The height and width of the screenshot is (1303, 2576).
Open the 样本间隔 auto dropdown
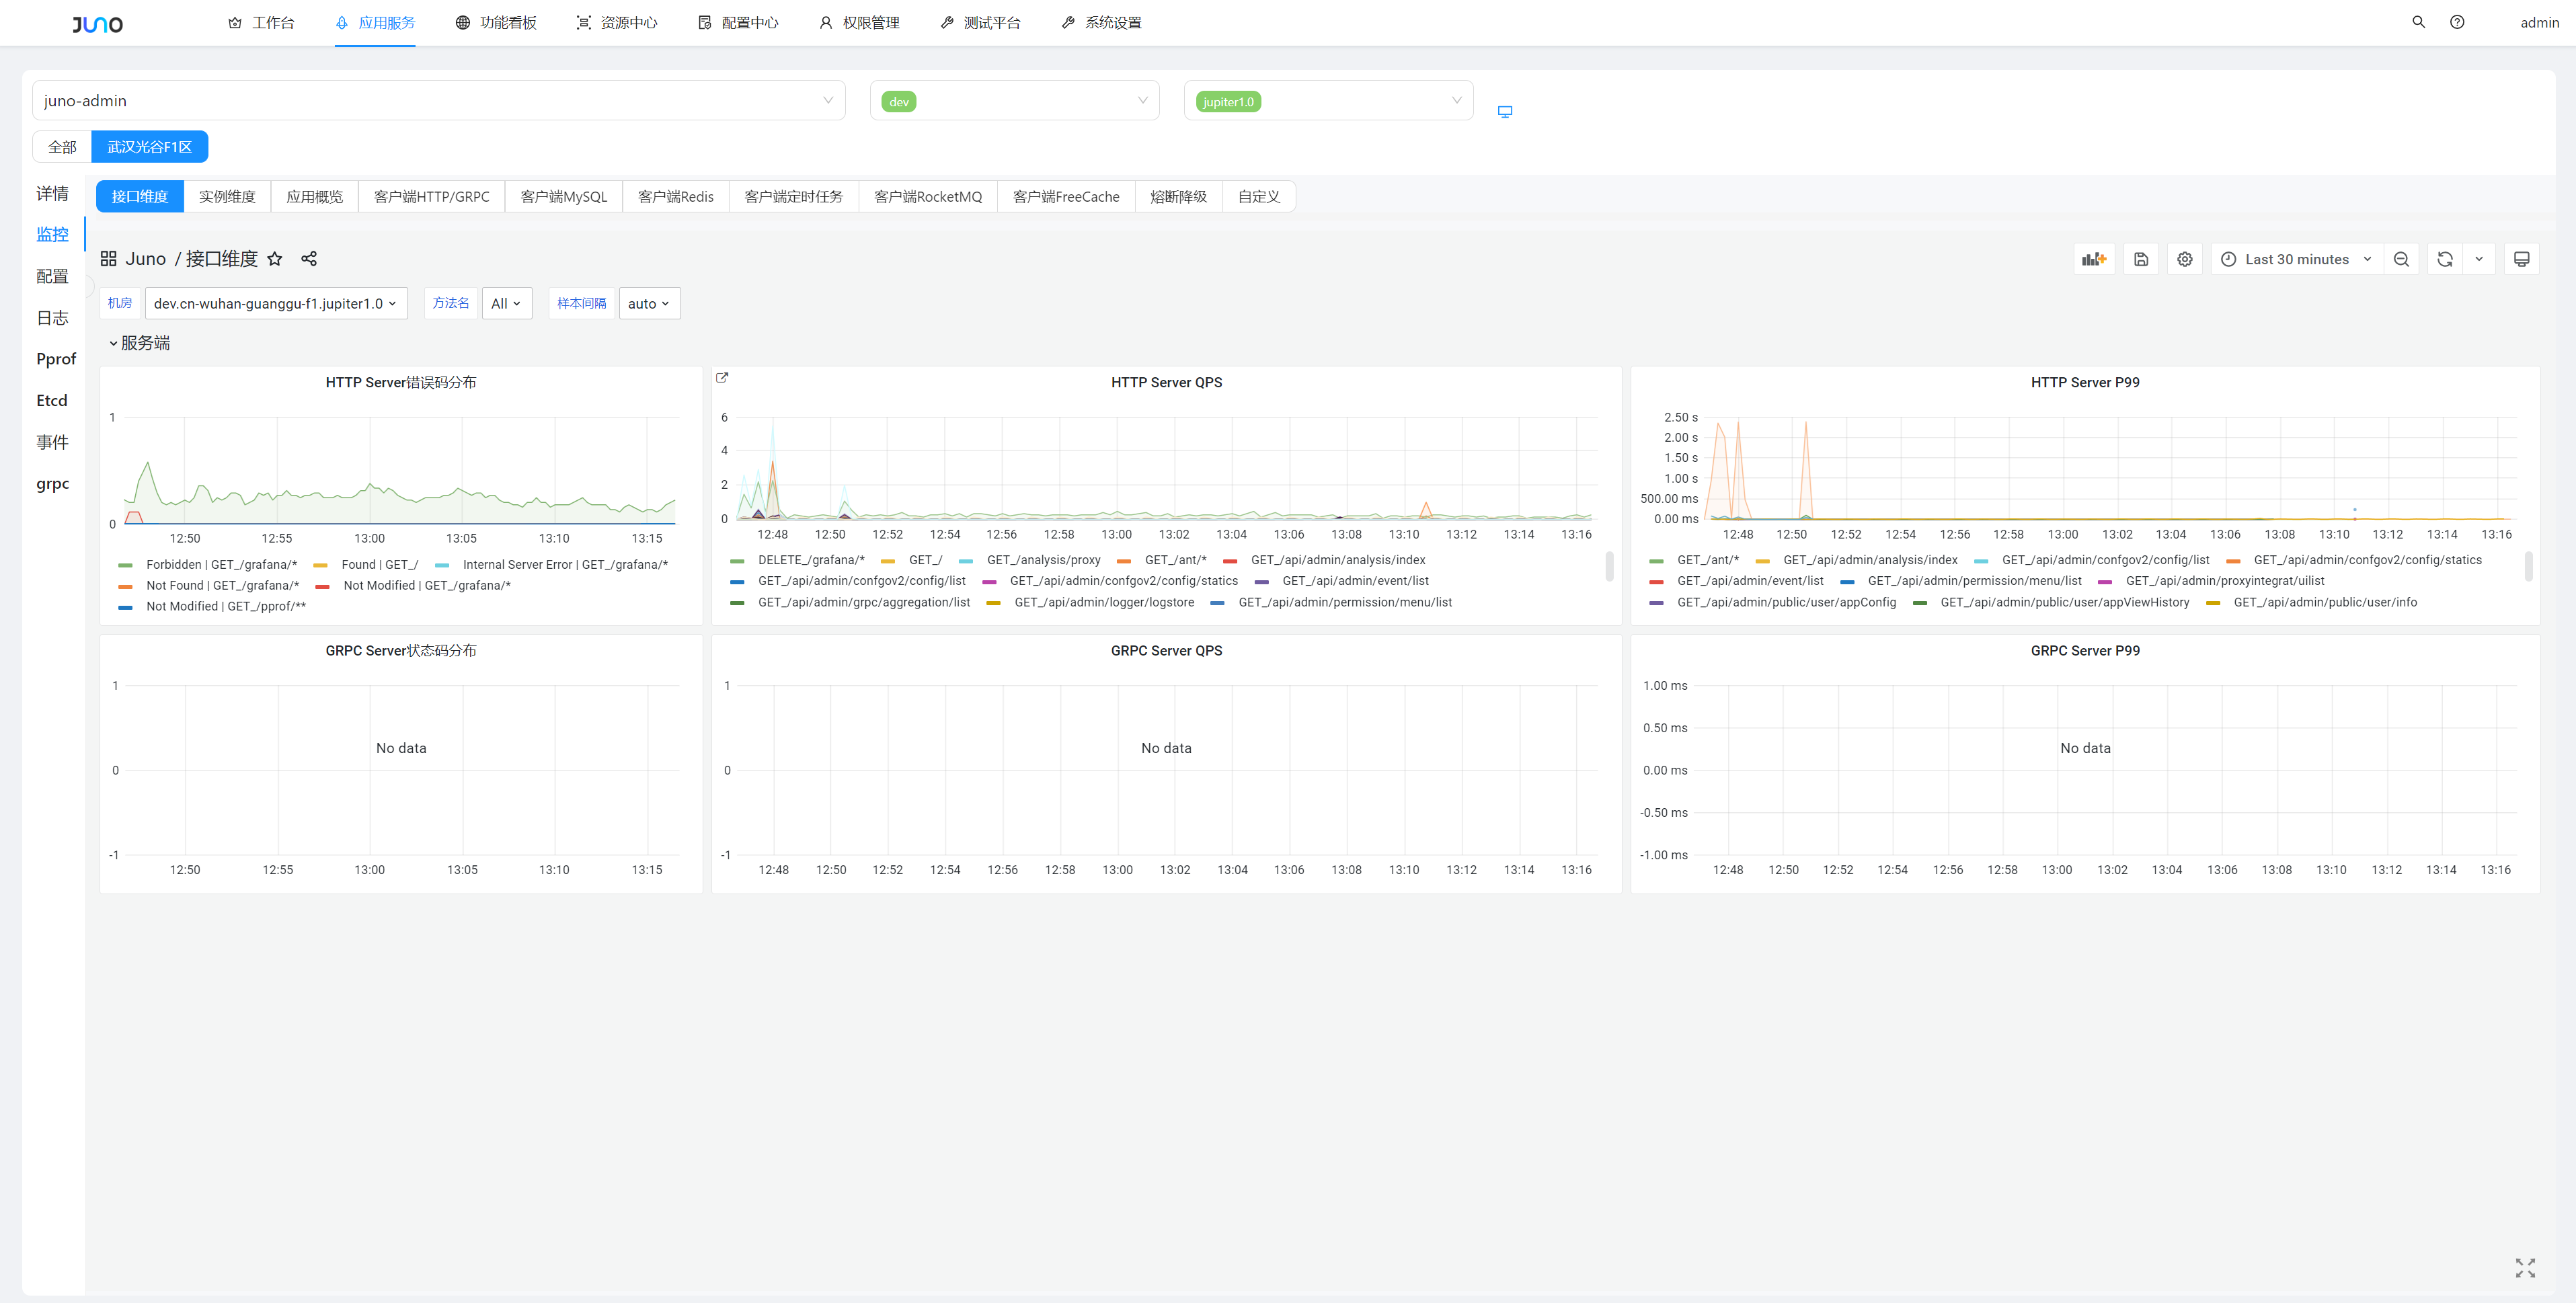(x=650, y=304)
